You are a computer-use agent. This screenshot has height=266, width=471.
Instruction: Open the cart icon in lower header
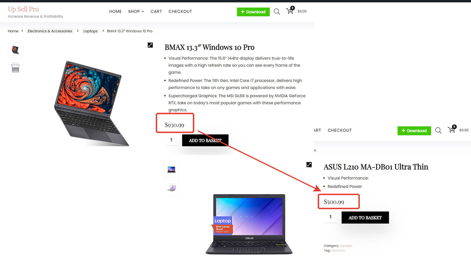pos(452,129)
